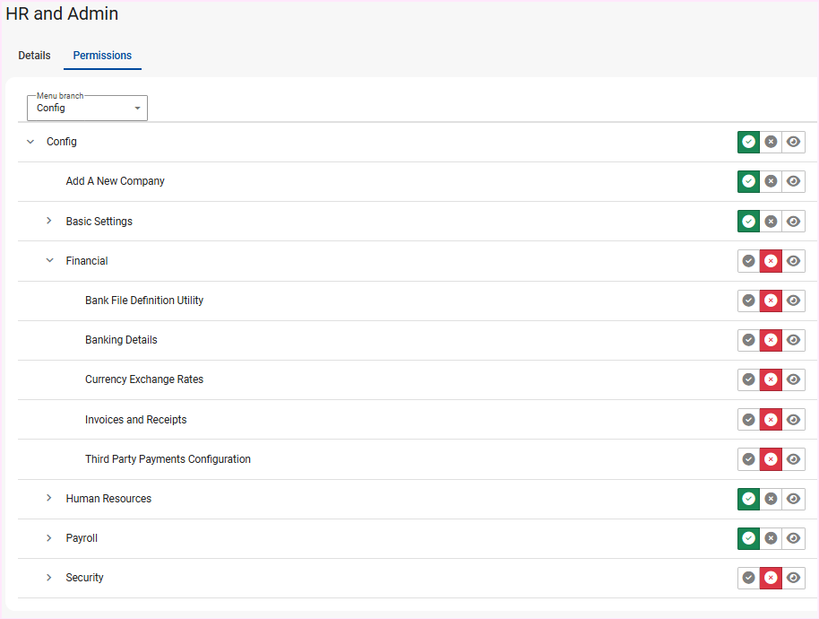This screenshot has width=819, height=619.
Task: Select the Permissions tab
Action: click(102, 56)
